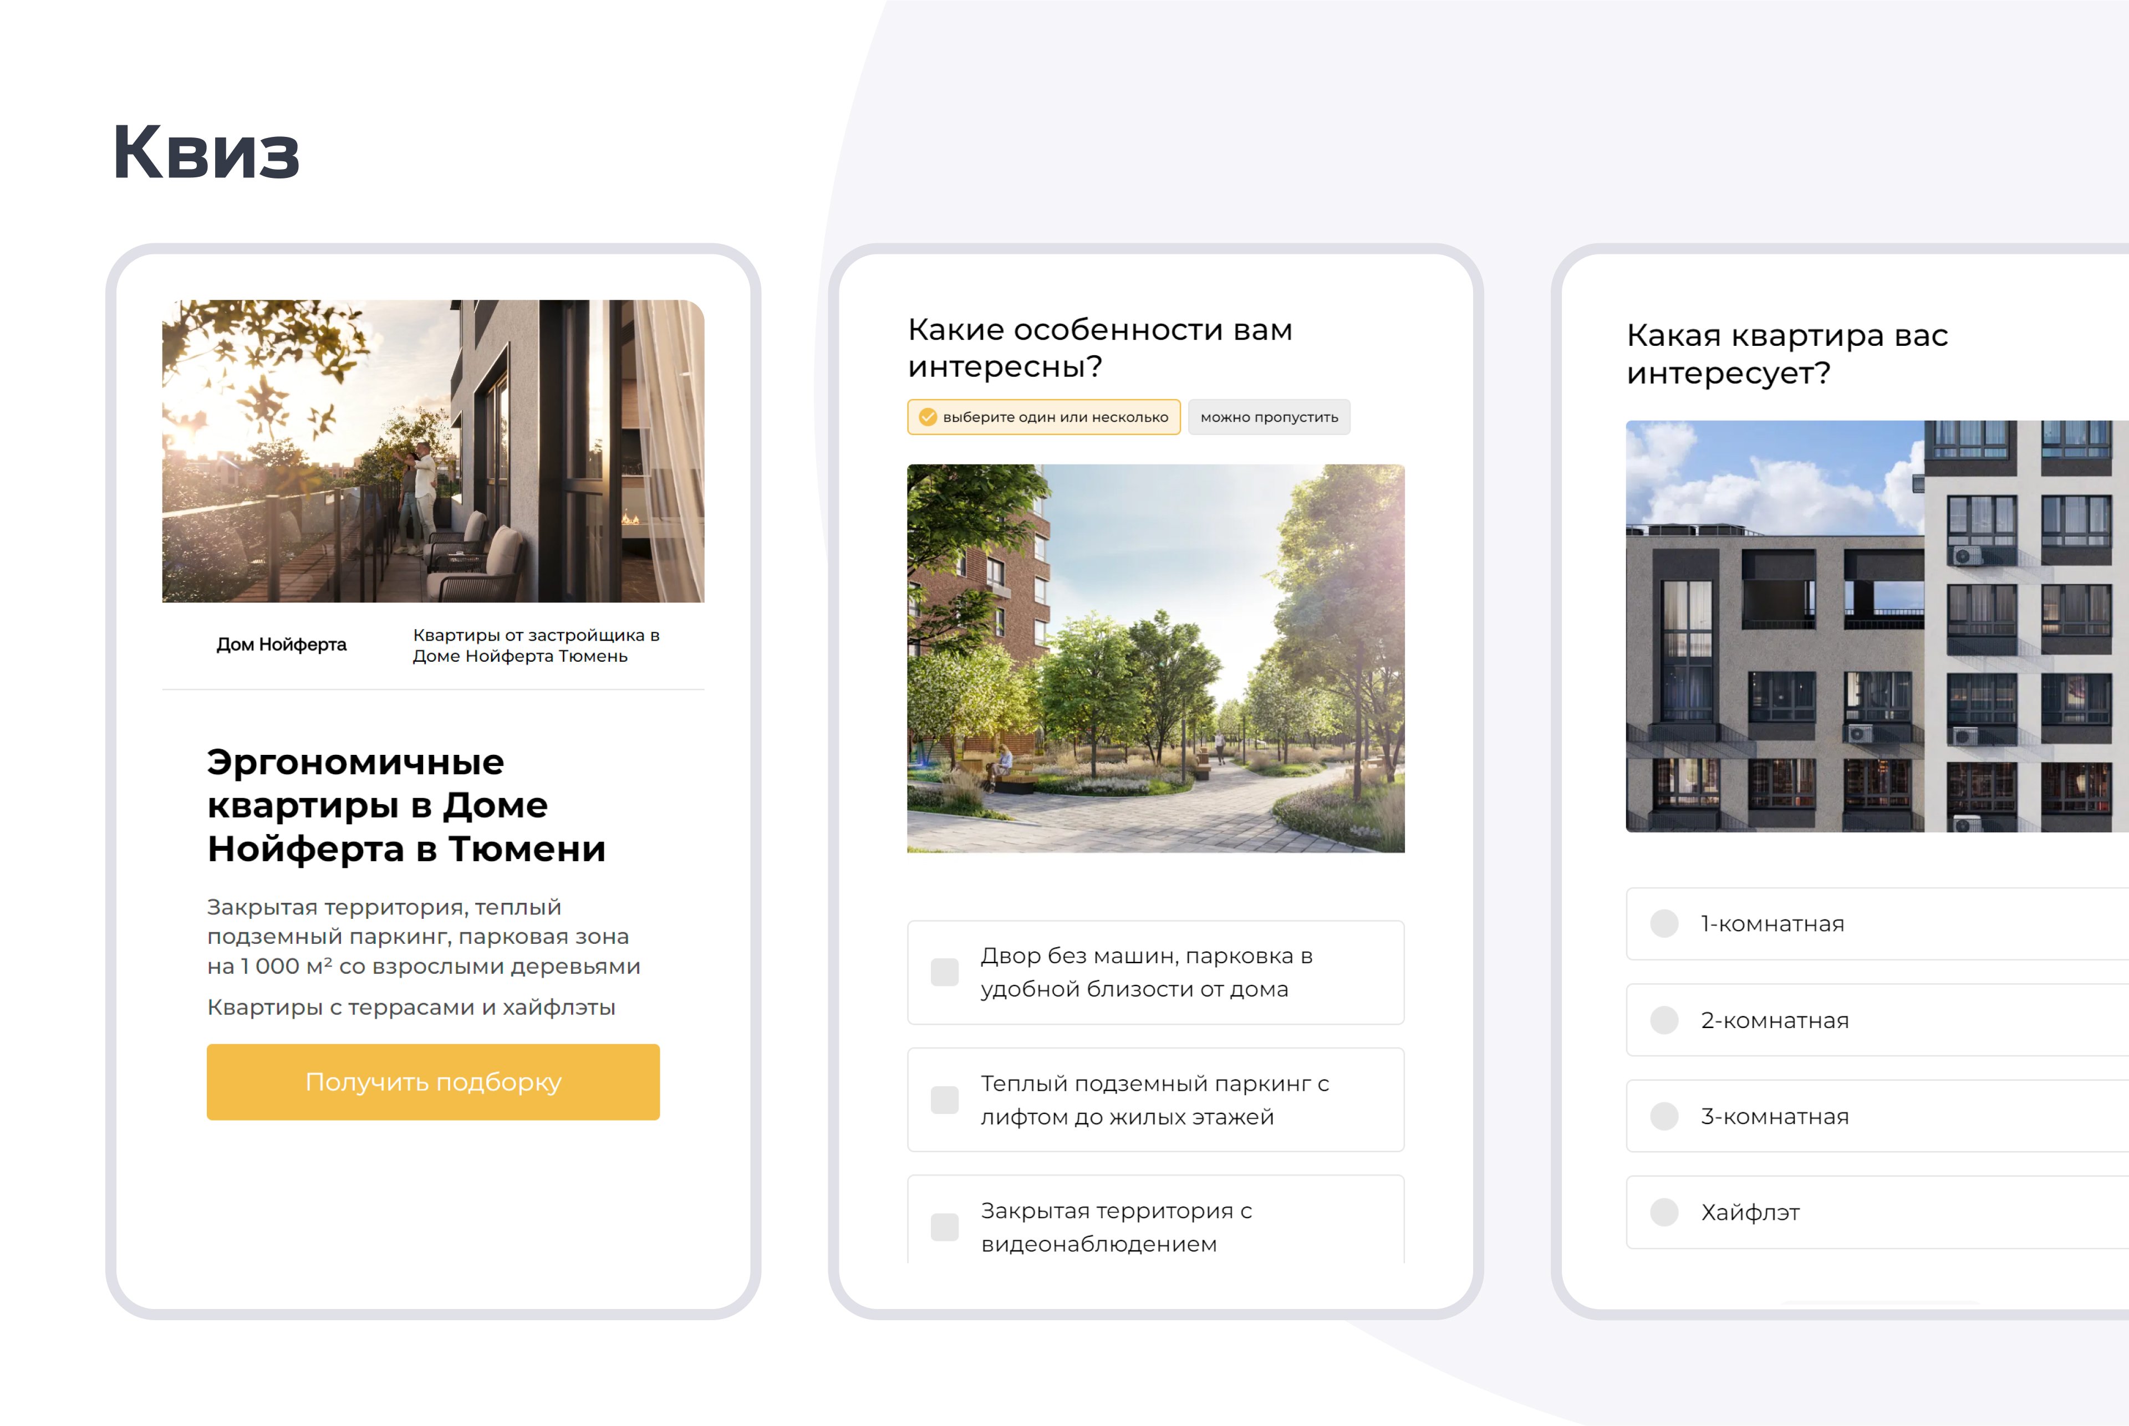Screen dimensions: 2129x1426
Task: Click "Какие особенности вам интересны?" question title
Action: pyautogui.click(x=1099, y=347)
